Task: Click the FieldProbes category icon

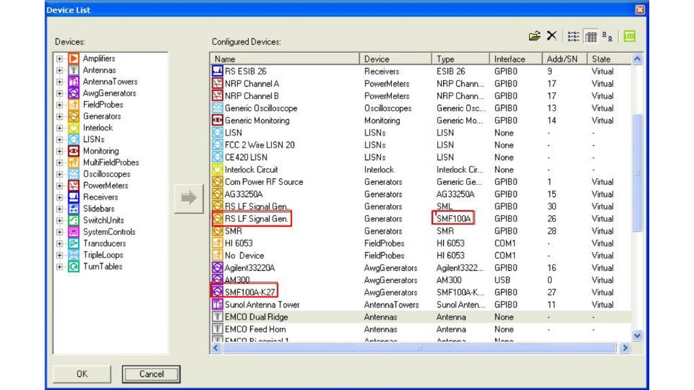Action: point(73,104)
